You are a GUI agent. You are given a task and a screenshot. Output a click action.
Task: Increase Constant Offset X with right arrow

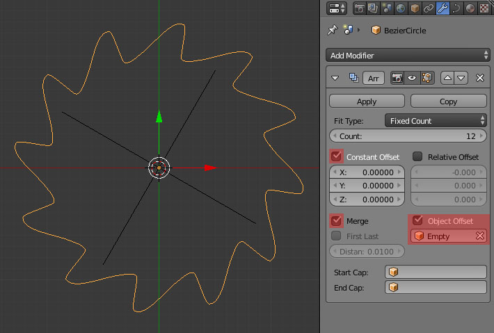399,172
